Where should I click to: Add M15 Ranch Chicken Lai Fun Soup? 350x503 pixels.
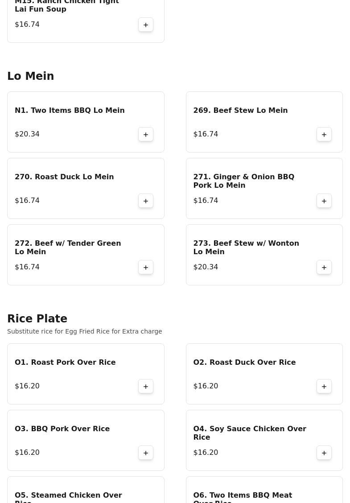(x=146, y=25)
